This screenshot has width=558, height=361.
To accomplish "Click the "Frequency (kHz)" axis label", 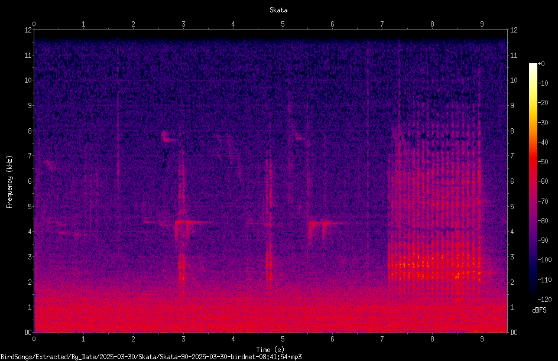I will click(x=9, y=182).
